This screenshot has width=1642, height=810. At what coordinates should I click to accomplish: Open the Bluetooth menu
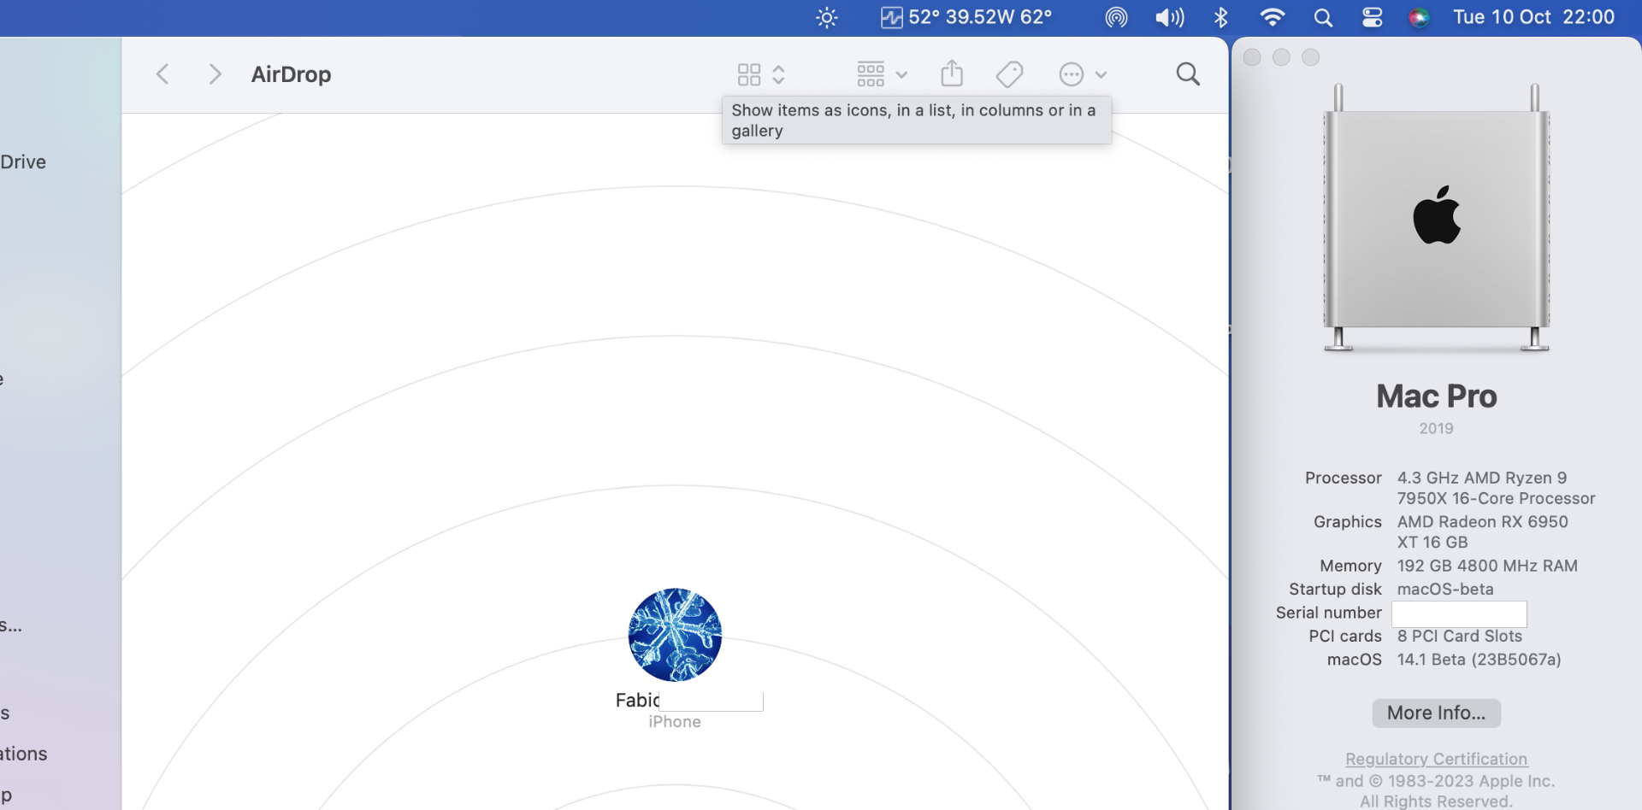(x=1221, y=17)
